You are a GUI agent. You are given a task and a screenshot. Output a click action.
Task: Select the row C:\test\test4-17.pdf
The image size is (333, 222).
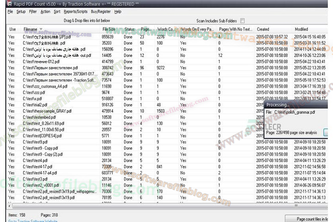(167, 167)
